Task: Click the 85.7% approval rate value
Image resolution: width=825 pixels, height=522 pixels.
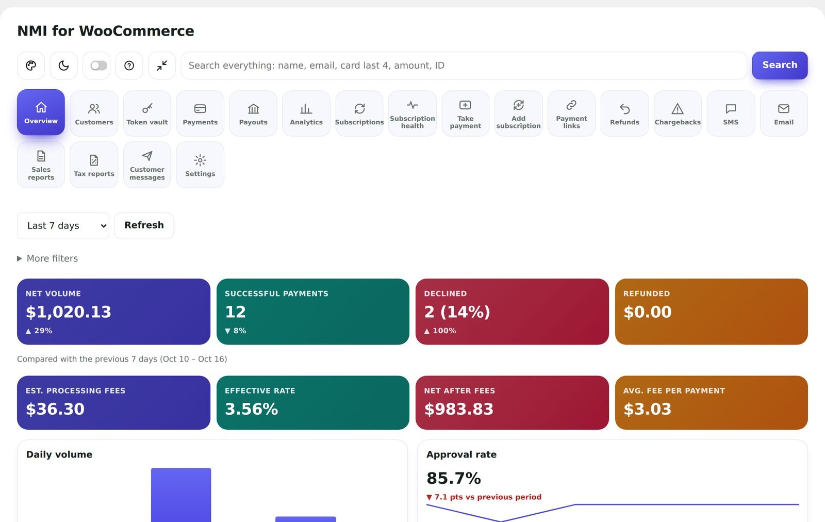Action: (454, 478)
